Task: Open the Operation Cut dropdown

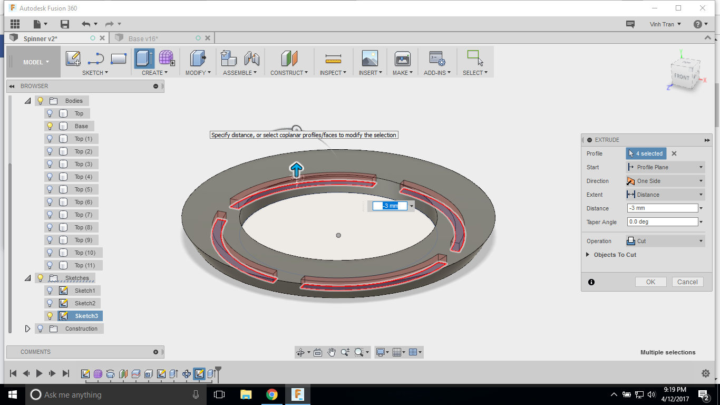Action: click(x=665, y=241)
